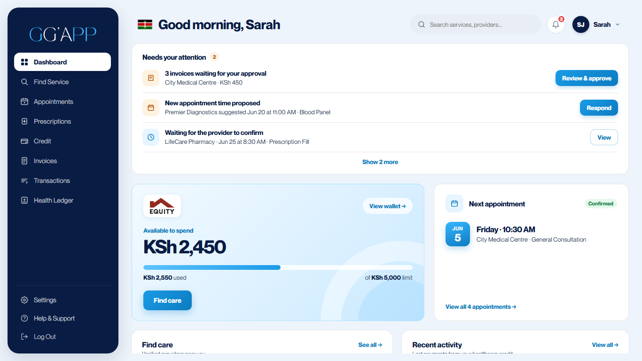Click the Confirmed status badge
The height and width of the screenshot is (361, 642).
[601, 204]
